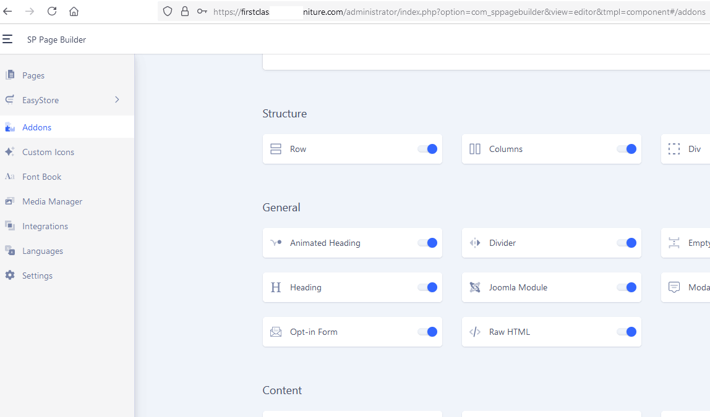Click the browser address bar
This screenshot has height=417, width=710.
pos(458,11)
